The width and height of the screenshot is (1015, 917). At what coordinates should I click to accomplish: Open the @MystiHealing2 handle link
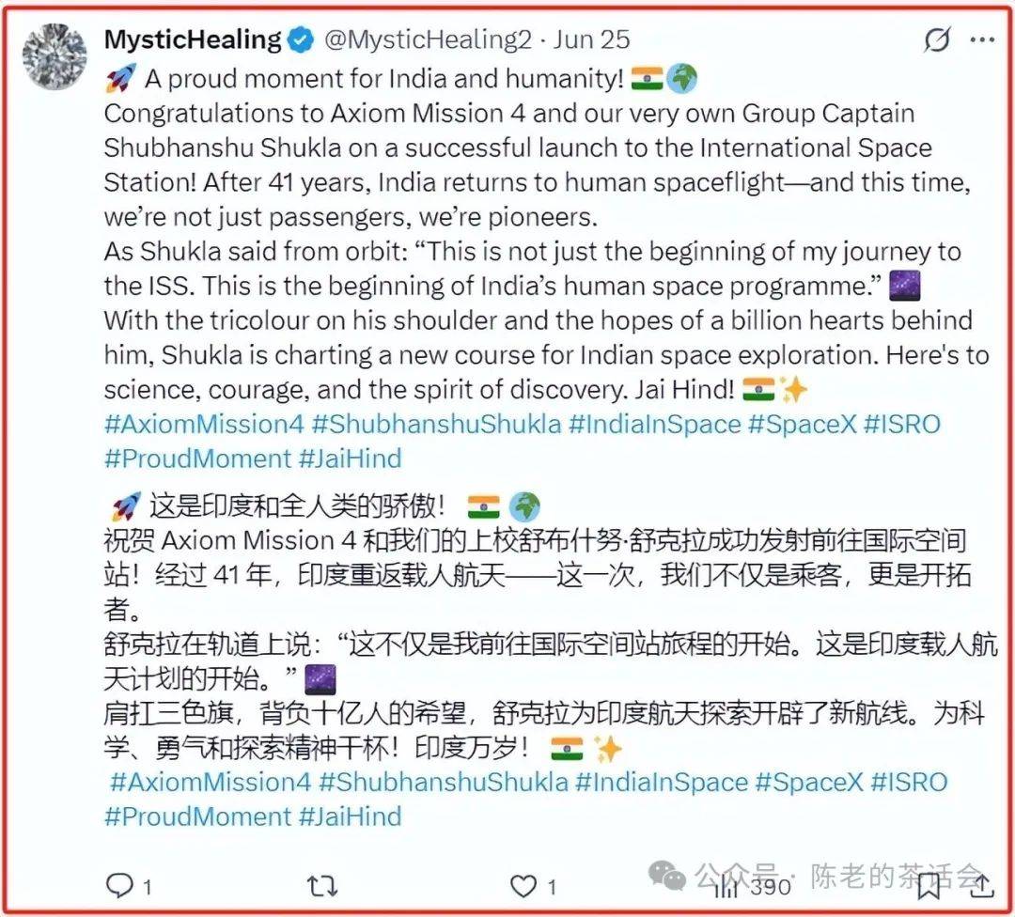coord(428,40)
